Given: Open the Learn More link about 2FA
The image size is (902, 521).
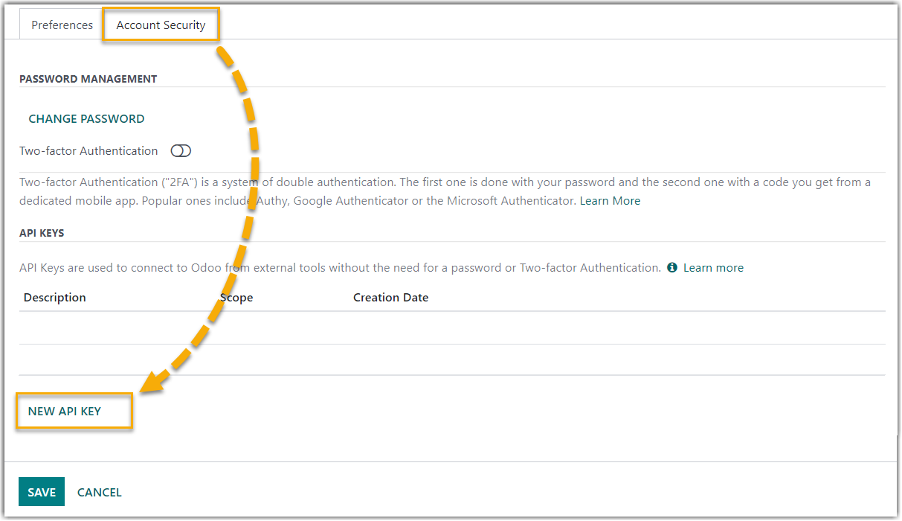Looking at the screenshot, I should click(610, 201).
